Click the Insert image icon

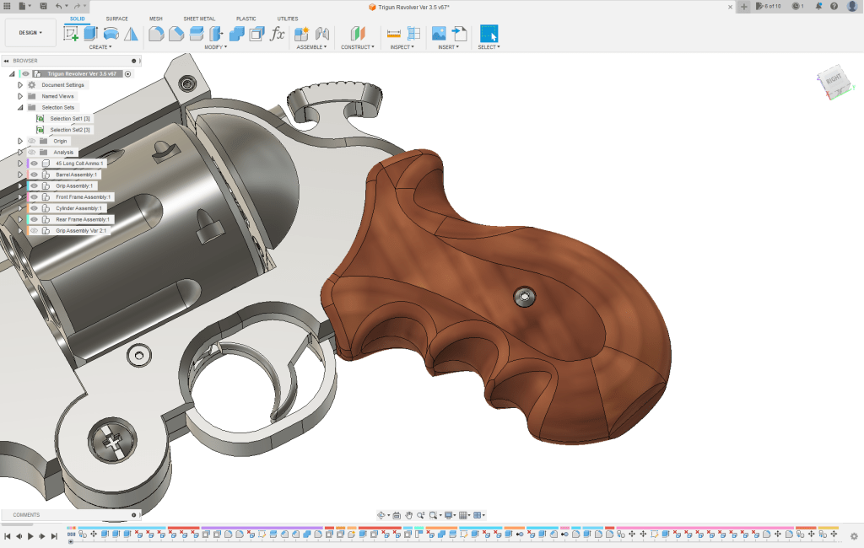[x=439, y=34]
